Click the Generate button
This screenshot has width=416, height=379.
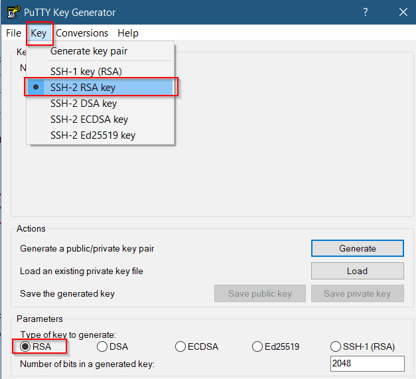(x=358, y=248)
